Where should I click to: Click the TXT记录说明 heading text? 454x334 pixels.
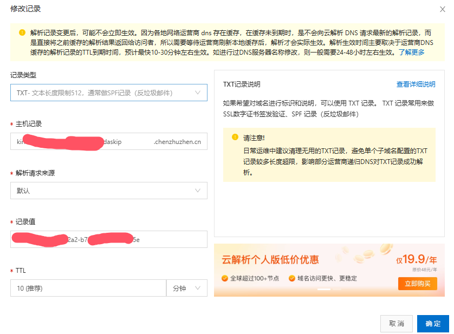[242, 84]
